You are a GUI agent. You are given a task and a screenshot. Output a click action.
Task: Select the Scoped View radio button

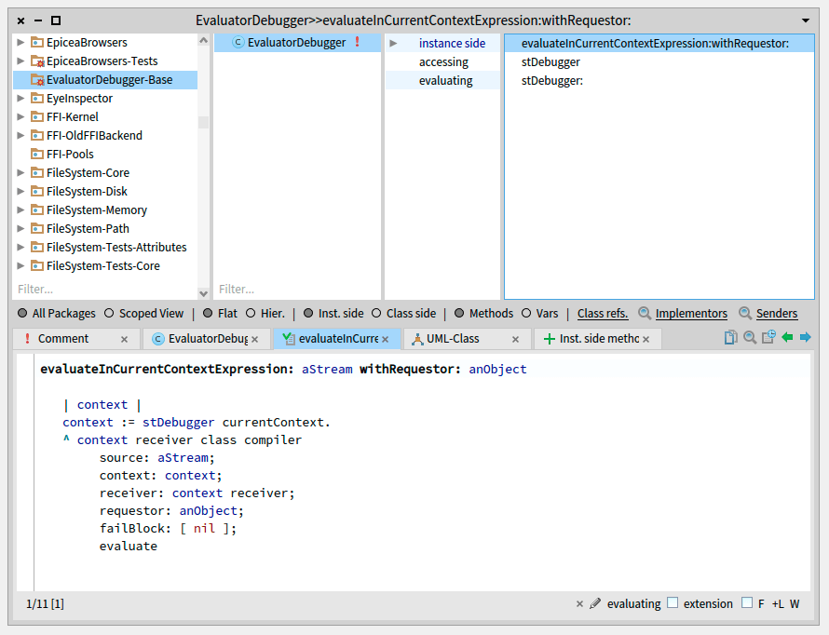pyautogui.click(x=109, y=314)
